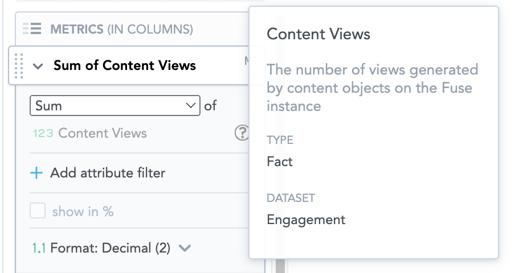Viewport: 515px width, 273px height.
Task: Click the green 1.1 format icon
Action: pyautogui.click(x=39, y=248)
